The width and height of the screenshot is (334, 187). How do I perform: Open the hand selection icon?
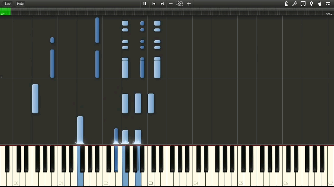(x=320, y=4)
